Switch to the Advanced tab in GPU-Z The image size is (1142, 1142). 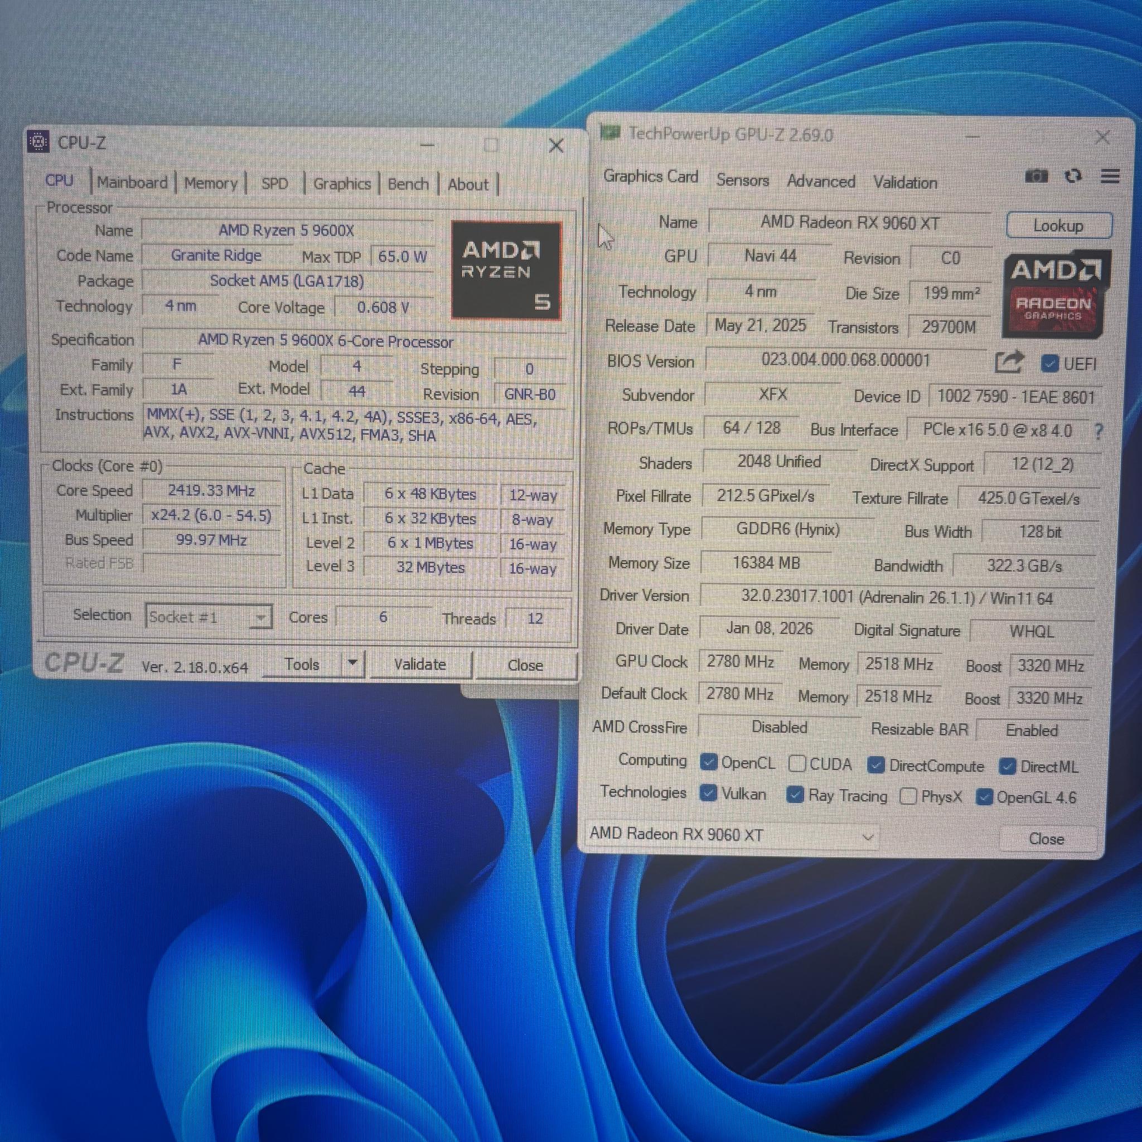point(821,181)
